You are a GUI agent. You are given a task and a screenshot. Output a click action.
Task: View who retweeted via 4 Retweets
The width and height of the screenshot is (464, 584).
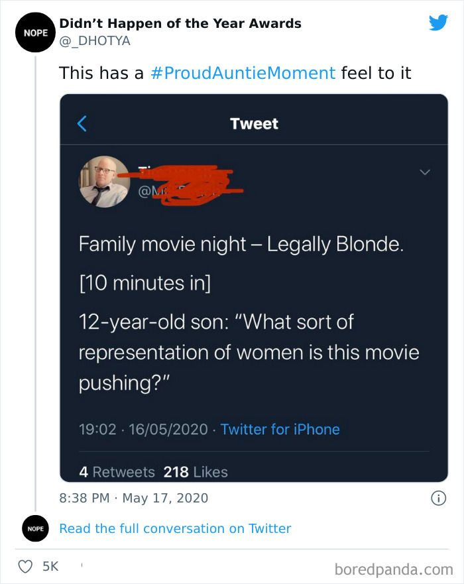point(117,472)
